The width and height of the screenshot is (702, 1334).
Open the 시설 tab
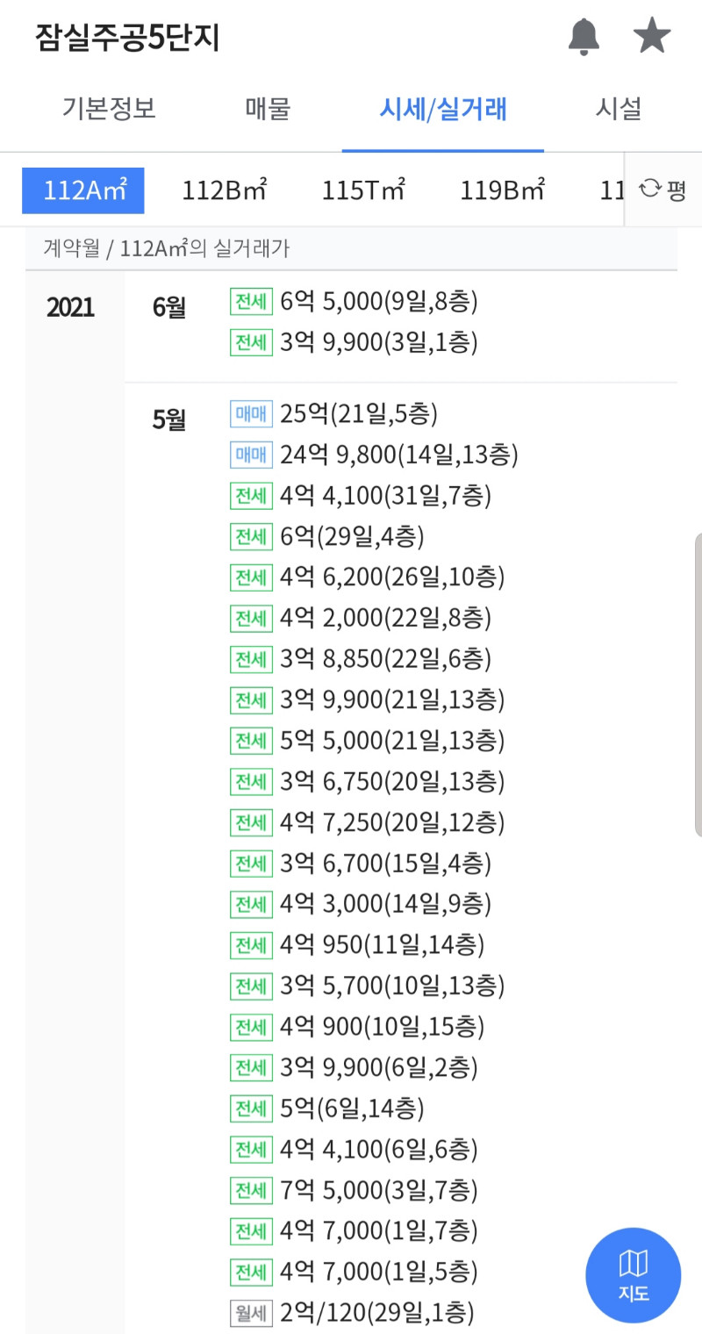pos(619,110)
